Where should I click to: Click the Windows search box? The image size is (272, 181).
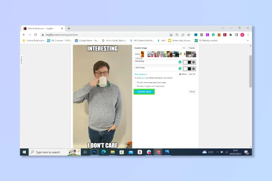55,152
